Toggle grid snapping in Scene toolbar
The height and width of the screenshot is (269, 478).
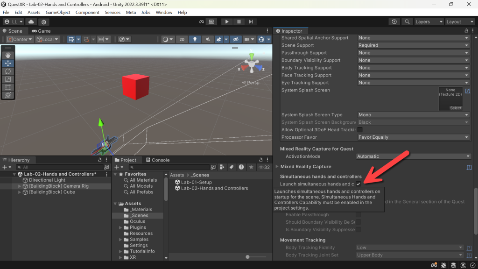[x=71, y=39]
